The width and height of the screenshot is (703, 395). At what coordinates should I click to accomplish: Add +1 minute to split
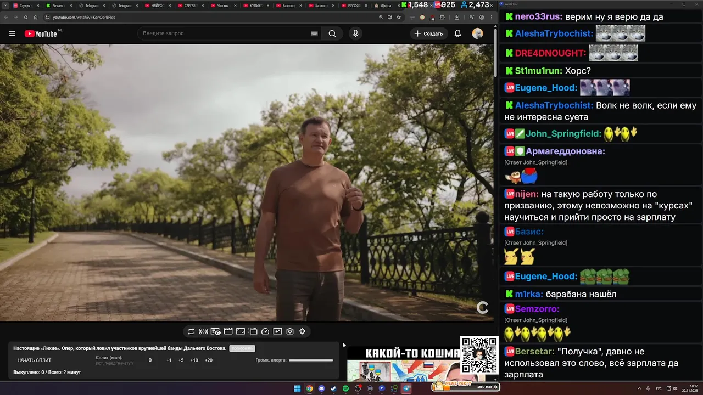click(169, 360)
